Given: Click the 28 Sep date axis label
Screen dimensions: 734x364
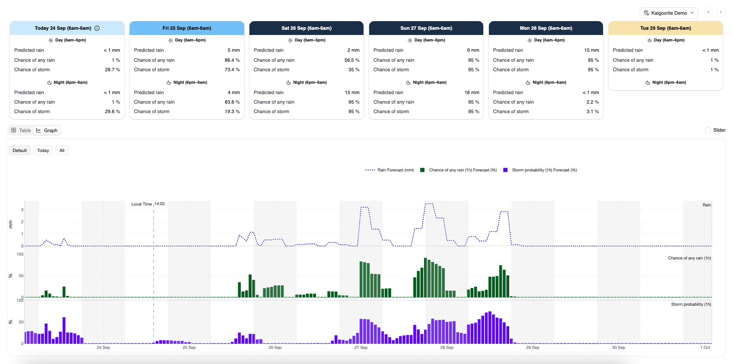Looking at the screenshot, I should (x=447, y=348).
